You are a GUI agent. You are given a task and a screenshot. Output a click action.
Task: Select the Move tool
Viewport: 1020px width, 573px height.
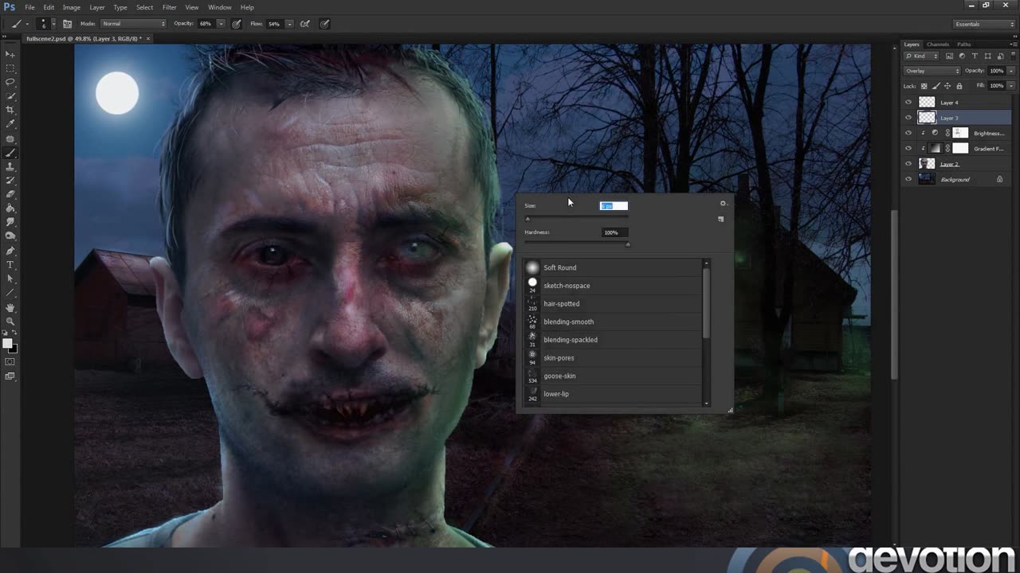click(10, 54)
